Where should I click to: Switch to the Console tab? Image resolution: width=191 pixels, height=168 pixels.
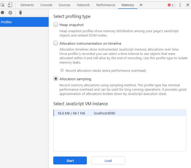coord(46,5)
